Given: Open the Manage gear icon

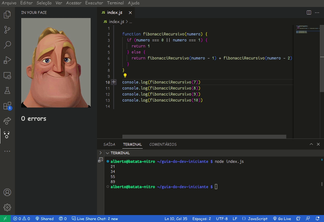Looking at the screenshot, I should 7,207.
